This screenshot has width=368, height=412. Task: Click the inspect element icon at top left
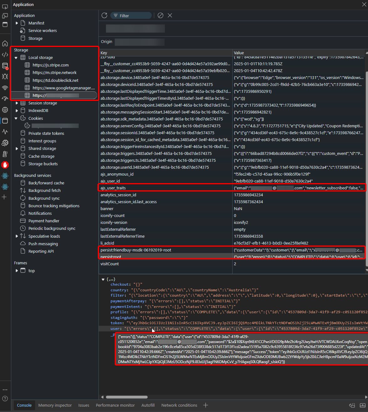5,7
